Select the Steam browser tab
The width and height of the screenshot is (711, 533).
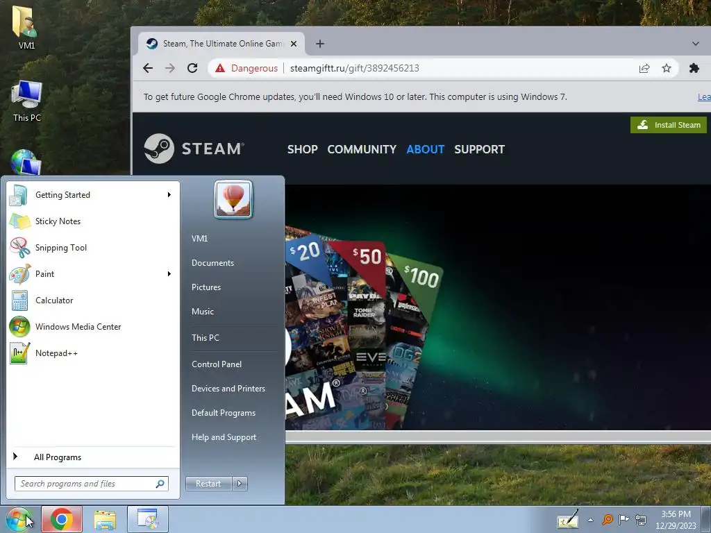click(221, 44)
